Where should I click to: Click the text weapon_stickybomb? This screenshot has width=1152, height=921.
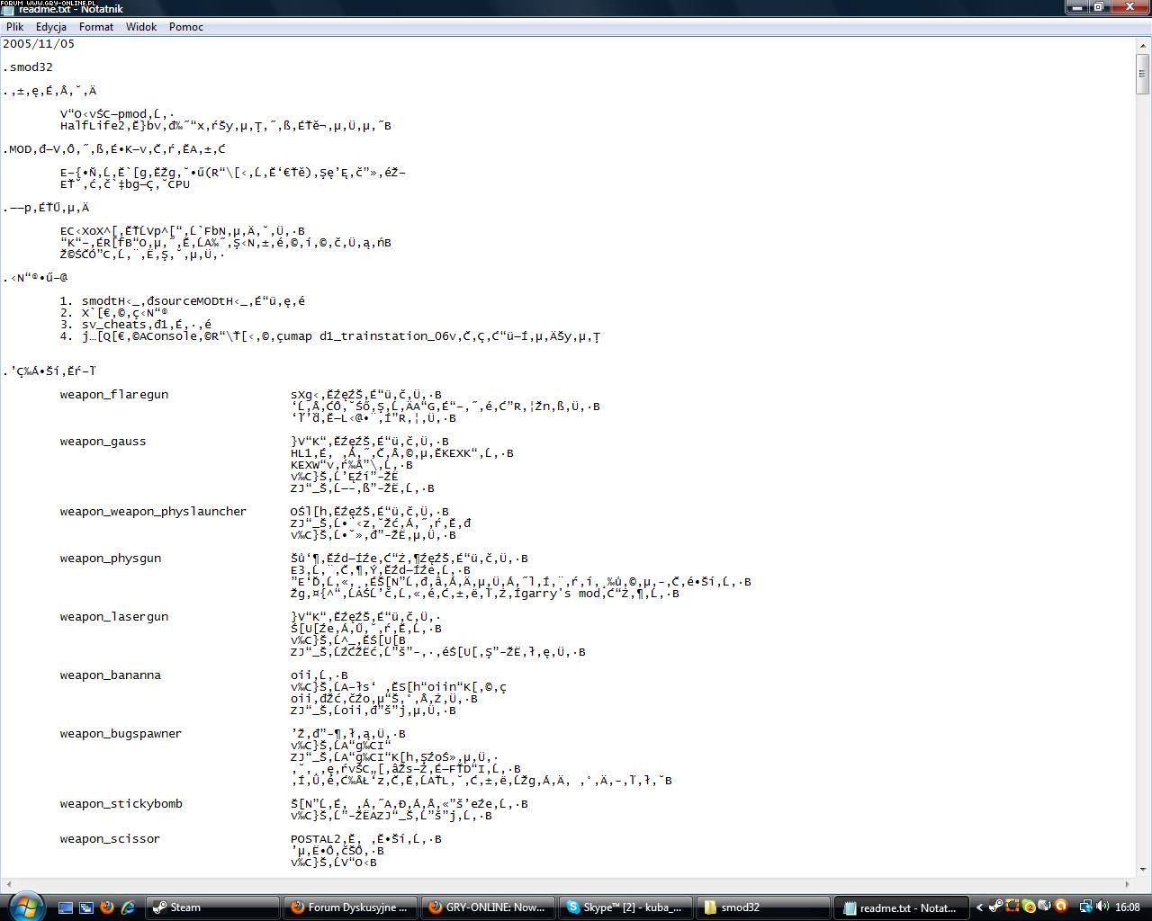coord(121,804)
